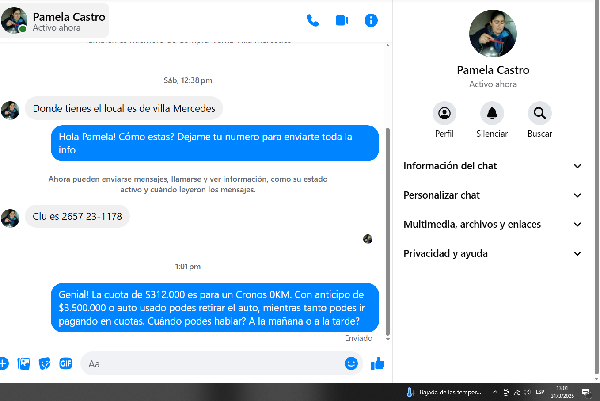Click sender avatar beside 'Clu es 2657 23-1178'
The height and width of the screenshot is (401, 600).
click(10, 218)
